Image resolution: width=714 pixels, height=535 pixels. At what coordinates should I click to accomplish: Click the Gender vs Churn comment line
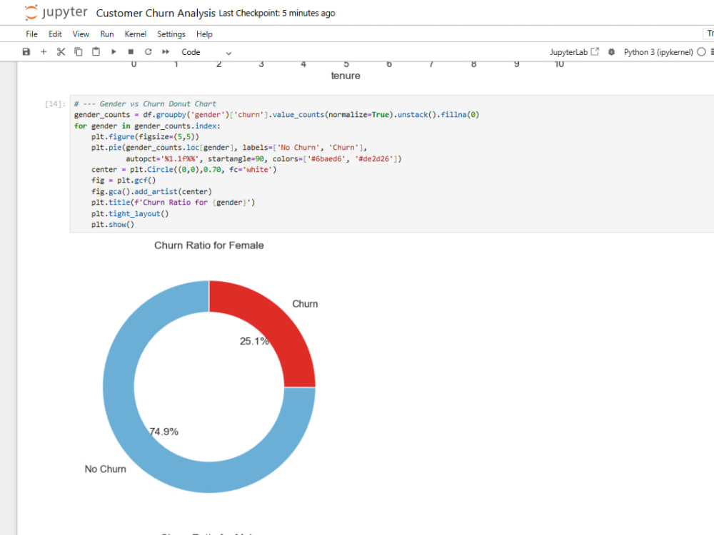145,103
